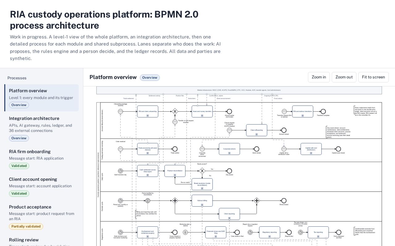Open the Integration architecture process
The image size is (395, 246).
[x=42, y=128]
